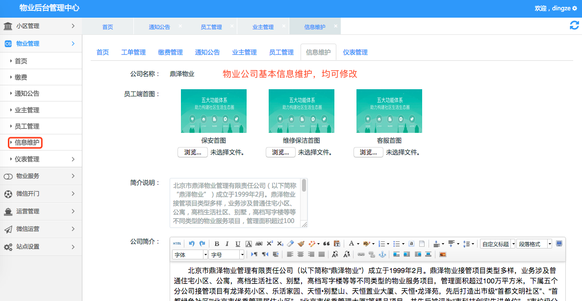Close the 信息维护 top page tab

point(335,26)
